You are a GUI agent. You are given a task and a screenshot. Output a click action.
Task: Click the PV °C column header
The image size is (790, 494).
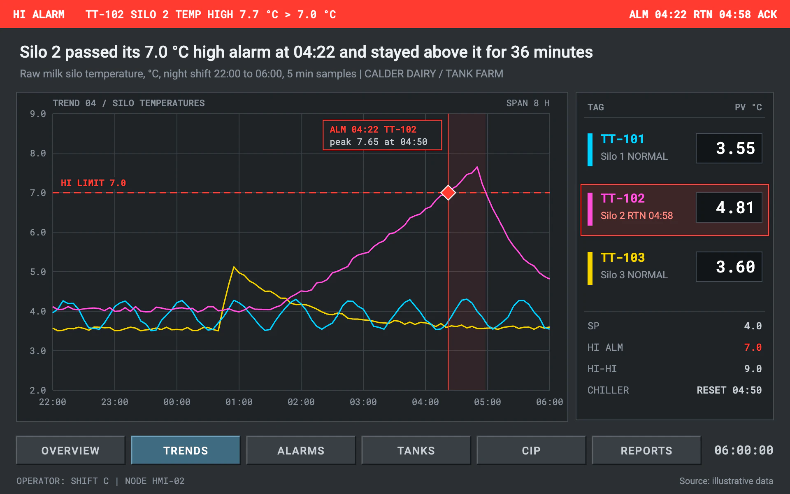(748, 107)
